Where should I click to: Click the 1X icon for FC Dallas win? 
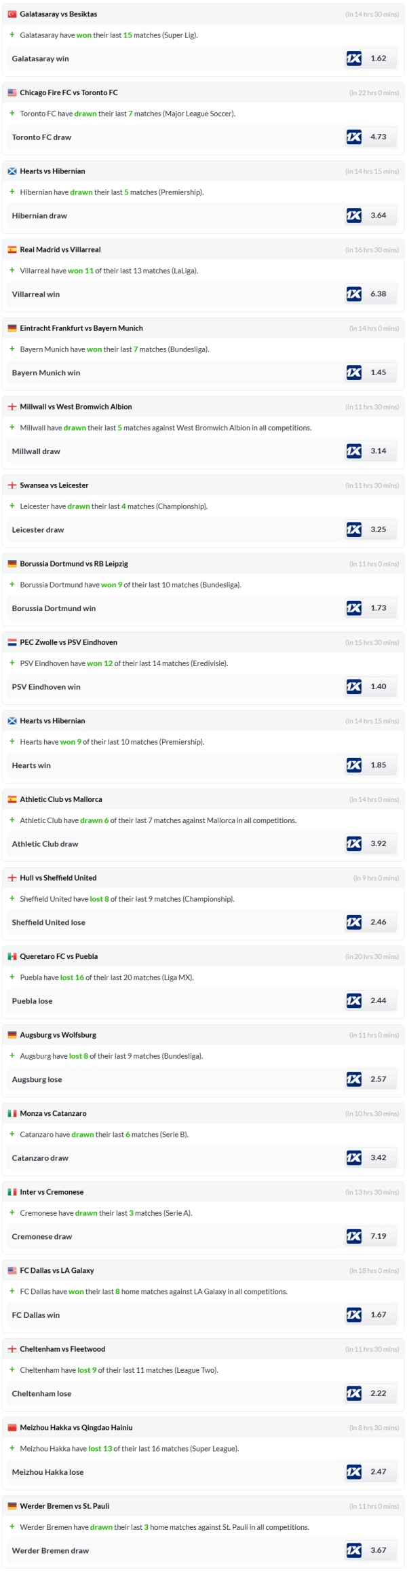pos(353,1314)
